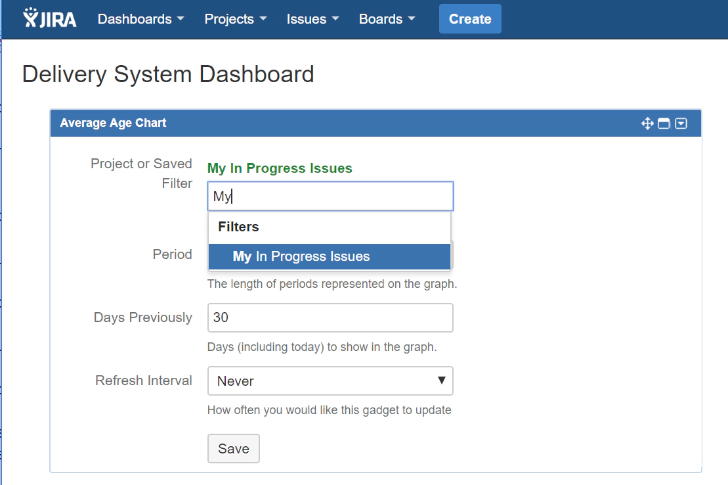This screenshot has height=485, width=728.
Task: Click the Create button
Action: [470, 19]
